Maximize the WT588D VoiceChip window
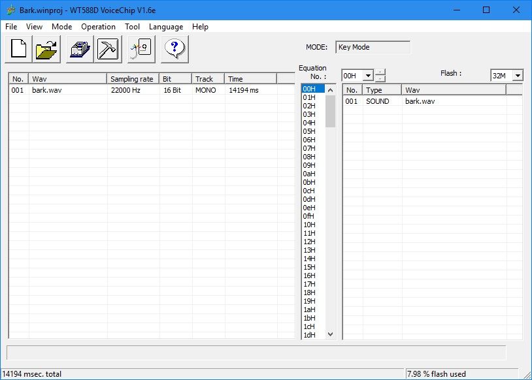This screenshot has width=532, height=380. (486, 10)
